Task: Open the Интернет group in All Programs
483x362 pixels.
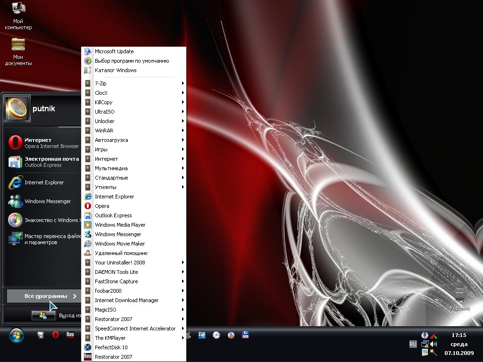Action: pyautogui.click(x=133, y=159)
